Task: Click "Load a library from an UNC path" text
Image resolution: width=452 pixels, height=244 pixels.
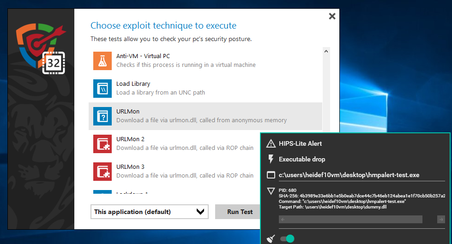Action: [x=161, y=92]
